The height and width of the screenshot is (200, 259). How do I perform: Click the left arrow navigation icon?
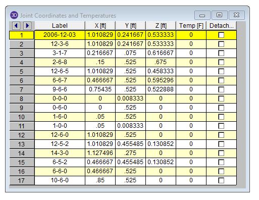[16, 26]
